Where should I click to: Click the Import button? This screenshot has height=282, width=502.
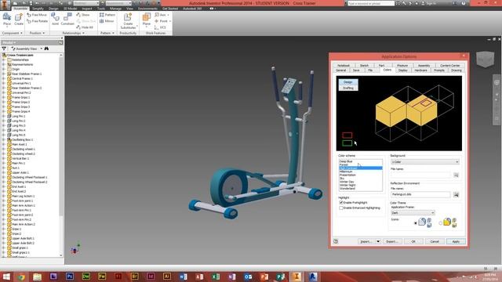pyautogui.click(x=366, y=242)
